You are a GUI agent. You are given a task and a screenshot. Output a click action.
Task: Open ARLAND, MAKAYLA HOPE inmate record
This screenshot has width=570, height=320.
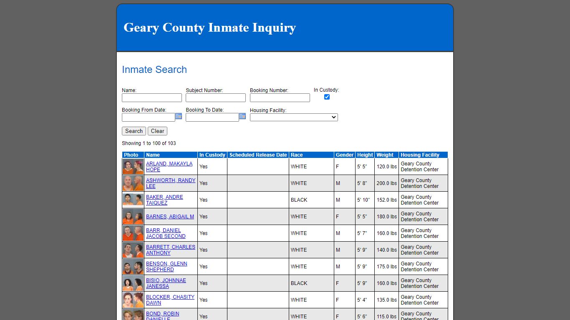(169, 167)
